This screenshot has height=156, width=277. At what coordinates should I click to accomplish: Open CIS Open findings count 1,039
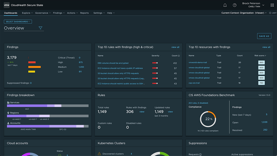tap(264, 122)
